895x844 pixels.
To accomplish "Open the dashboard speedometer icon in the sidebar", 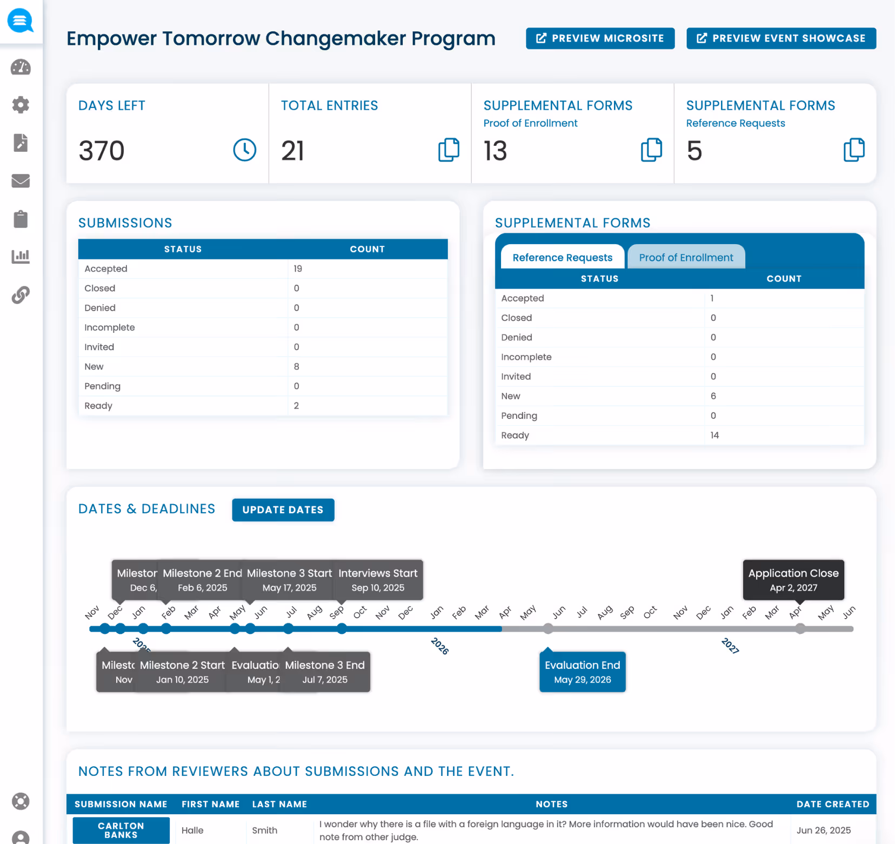I will tap(21, 67).
